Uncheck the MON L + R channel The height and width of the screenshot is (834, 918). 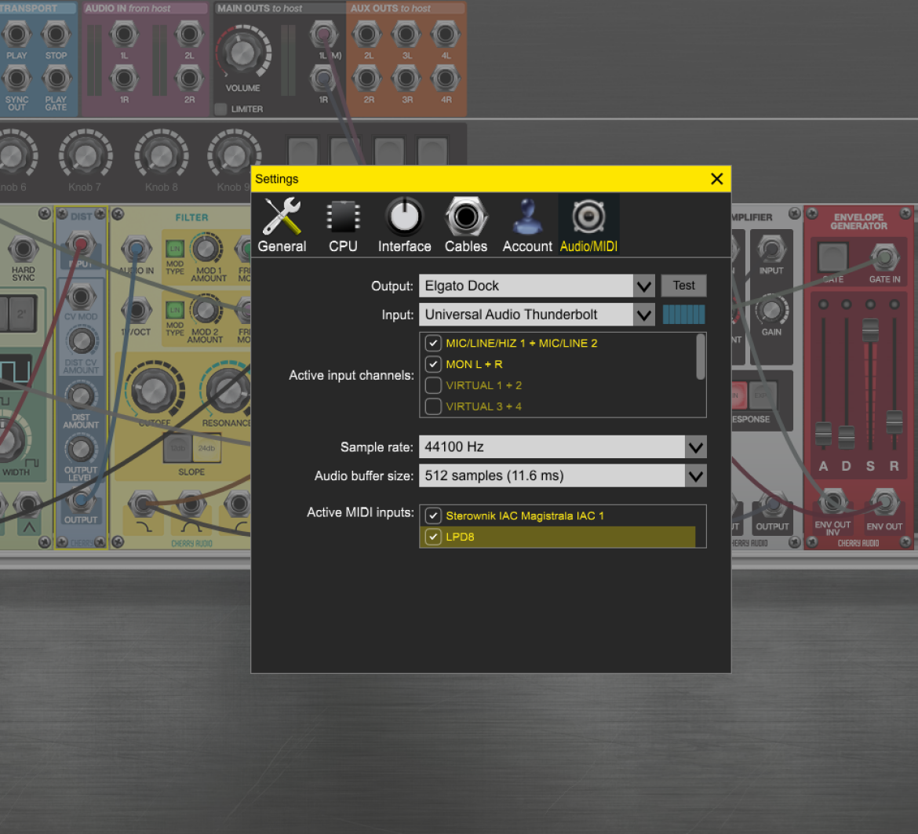[x=433, y=364]
